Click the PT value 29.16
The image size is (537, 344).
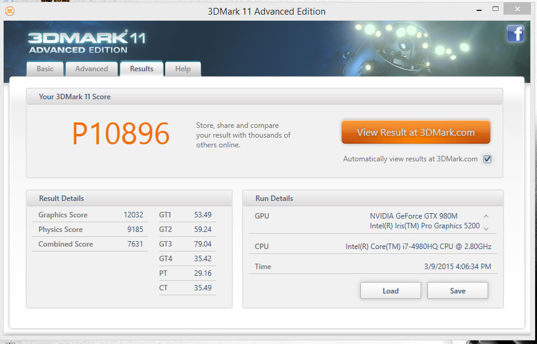[x=203, y=273]
